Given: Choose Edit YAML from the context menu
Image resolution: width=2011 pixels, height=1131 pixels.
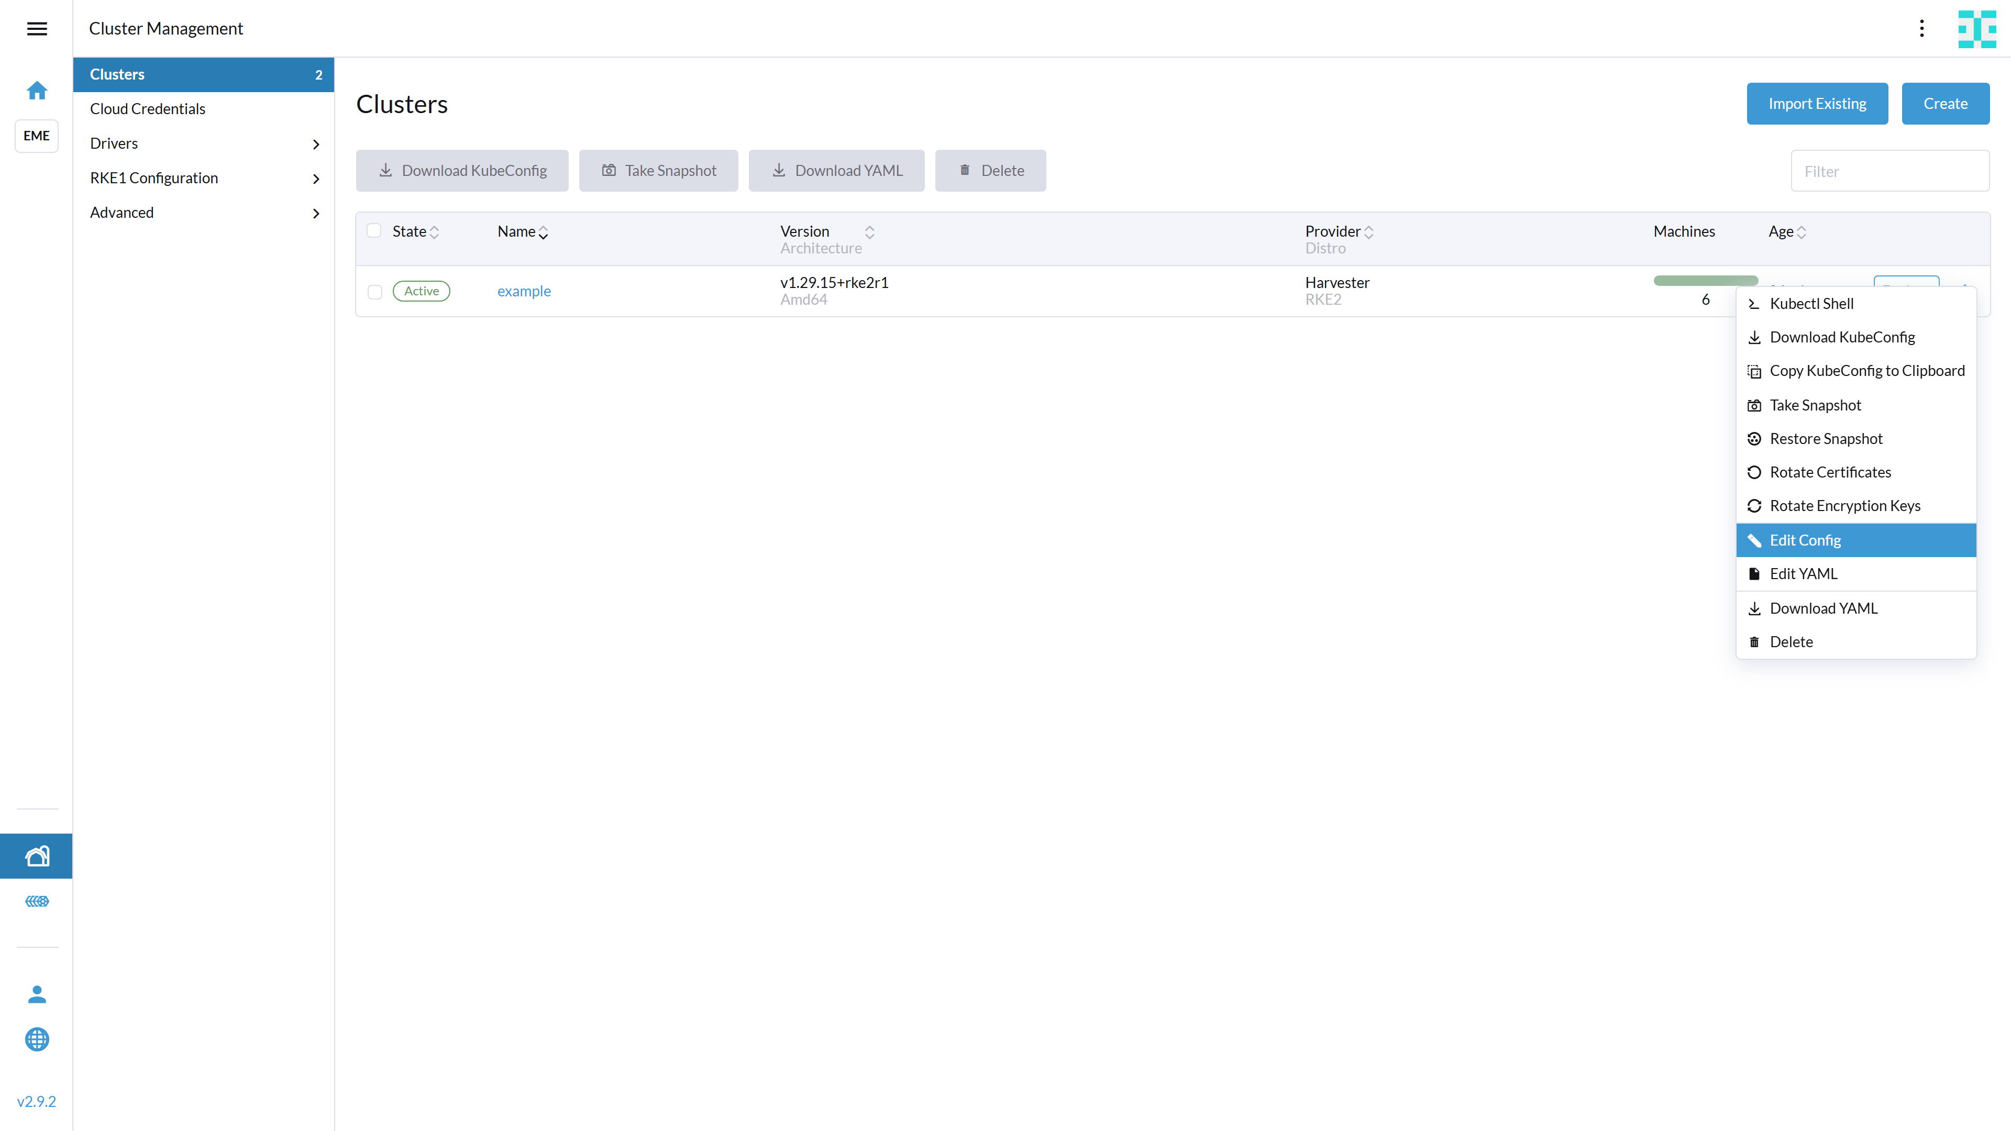Looking at the screenshot, I should coord(1803,573).
